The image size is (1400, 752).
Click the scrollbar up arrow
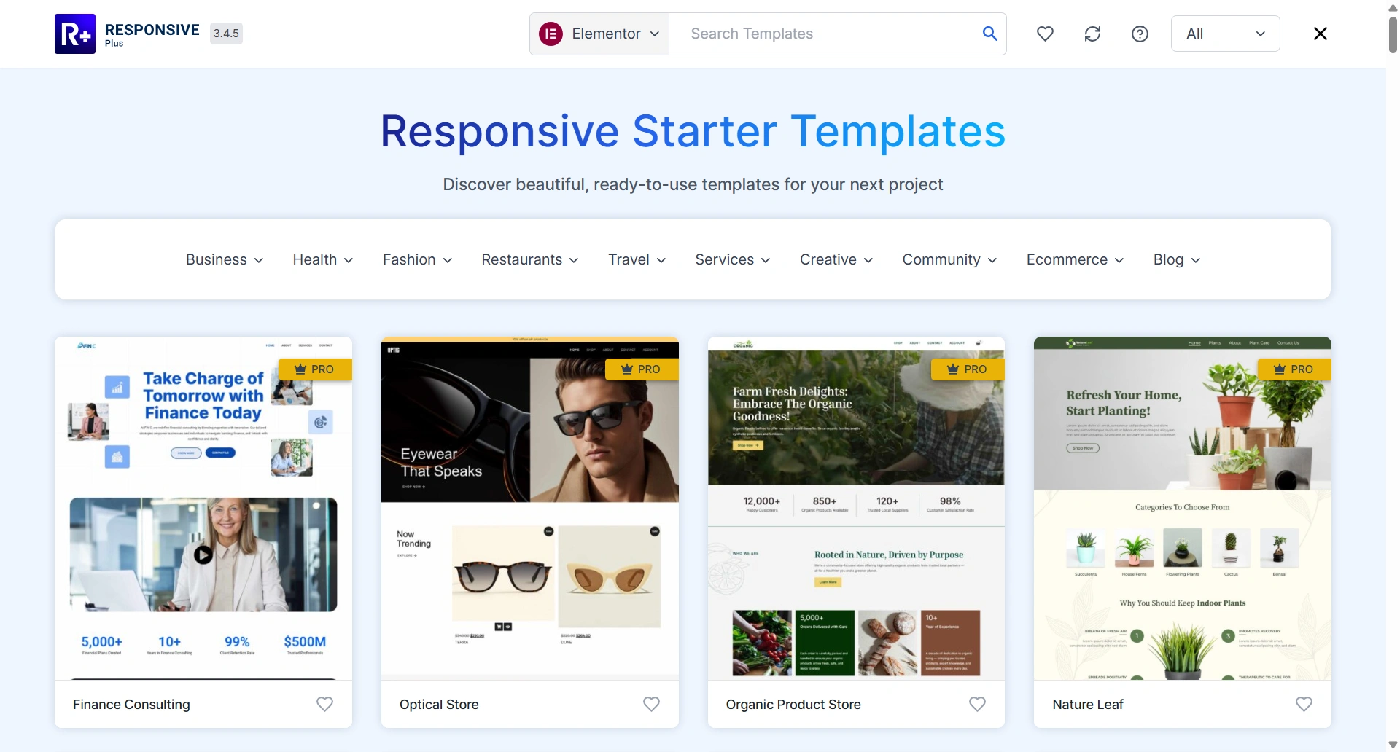click(1393, 7)
